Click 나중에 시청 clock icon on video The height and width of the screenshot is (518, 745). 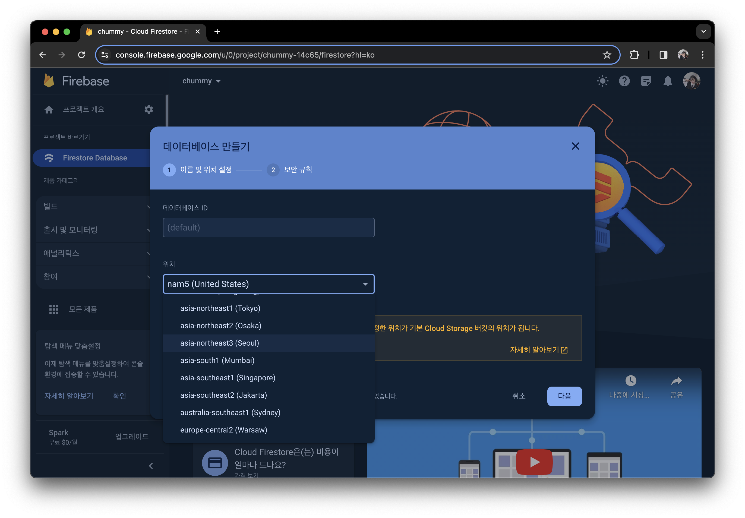click(x=630, y=381)
